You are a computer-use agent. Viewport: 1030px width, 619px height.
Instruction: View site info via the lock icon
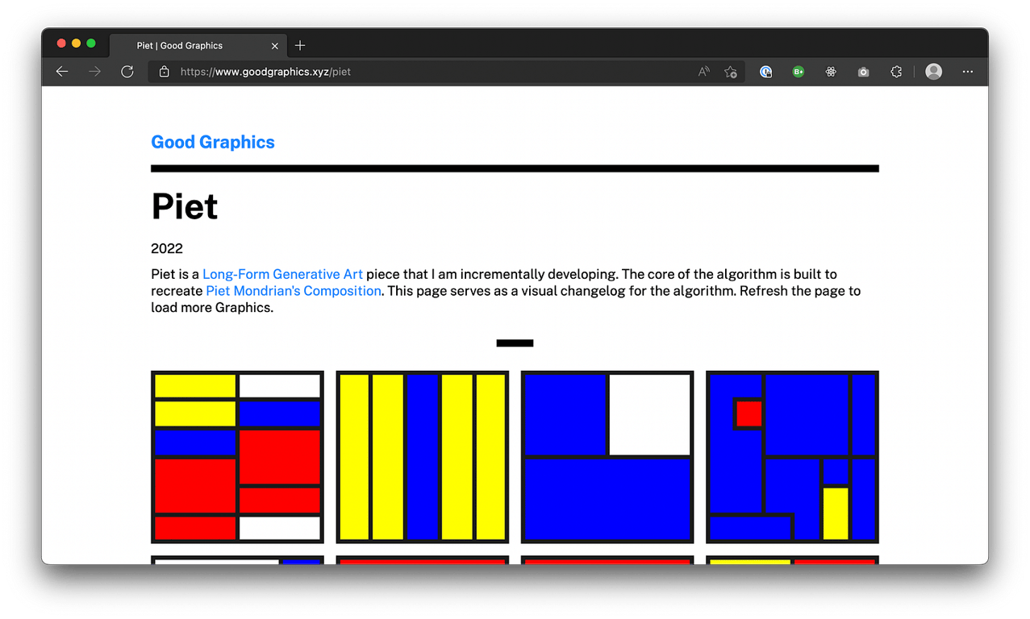tap(165, 72)
